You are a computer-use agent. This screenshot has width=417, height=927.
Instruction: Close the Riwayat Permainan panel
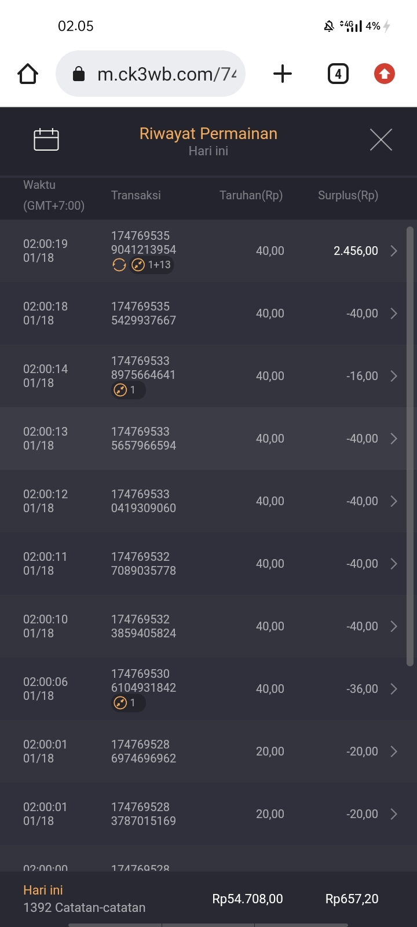click(381, 140)
